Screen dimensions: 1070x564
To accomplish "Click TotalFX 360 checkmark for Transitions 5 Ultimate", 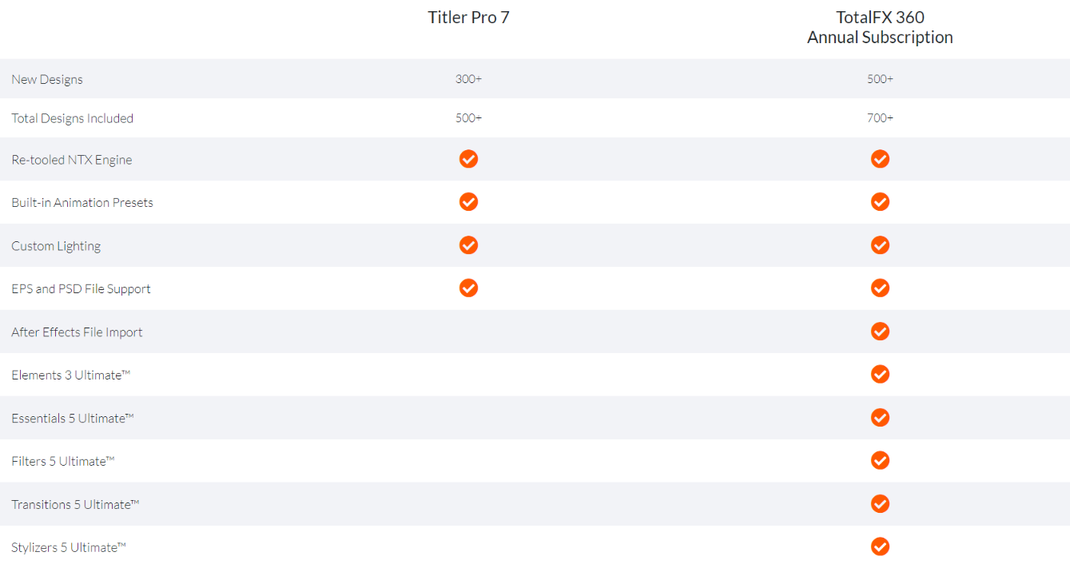I will coord(880,504).
